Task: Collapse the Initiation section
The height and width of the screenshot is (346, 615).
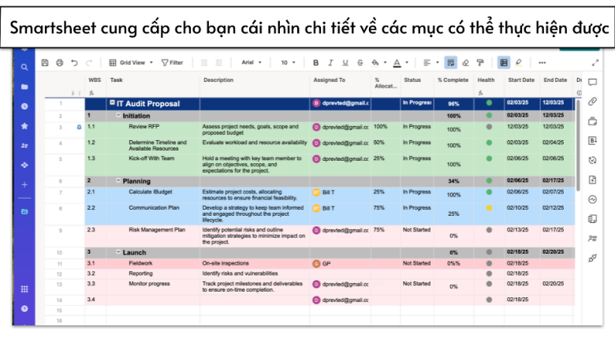Action: point(118,115)
